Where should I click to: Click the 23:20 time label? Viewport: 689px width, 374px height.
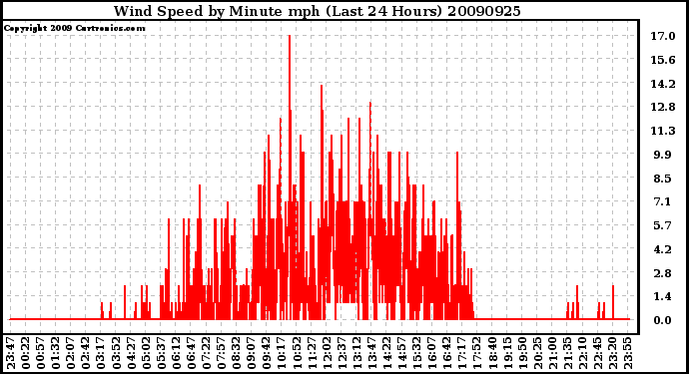click(612, 353)
